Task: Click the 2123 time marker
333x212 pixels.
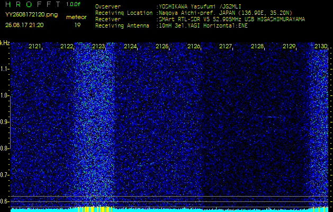Action: 98,46
